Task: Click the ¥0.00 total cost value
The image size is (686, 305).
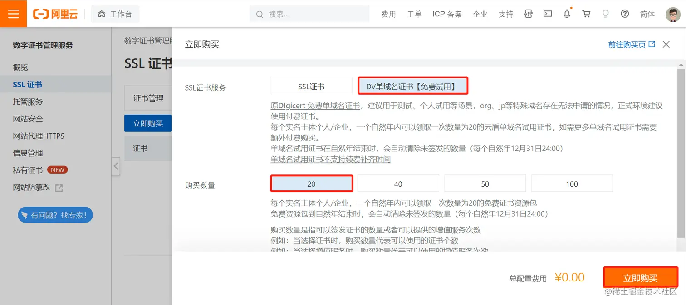Action: pyautogui.click(x=569, y=277)
